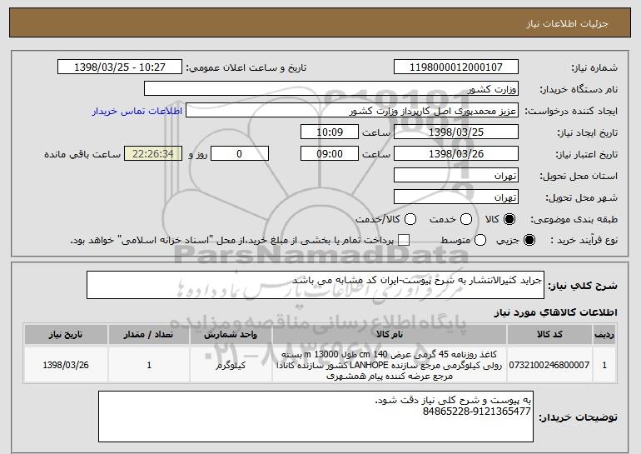The width and height of the screenshot is (641, 454).
Task: Click the تعداد / مقدار column header
Action: coord(149,335)
